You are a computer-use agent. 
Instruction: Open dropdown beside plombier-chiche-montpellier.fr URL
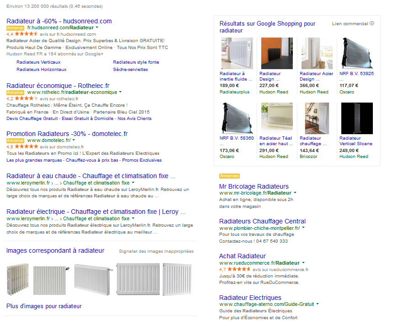point(303,228)
